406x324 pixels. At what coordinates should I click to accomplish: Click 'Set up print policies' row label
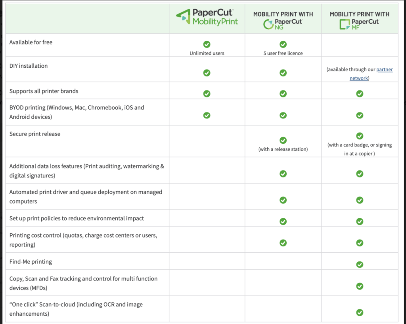(77, 218)
